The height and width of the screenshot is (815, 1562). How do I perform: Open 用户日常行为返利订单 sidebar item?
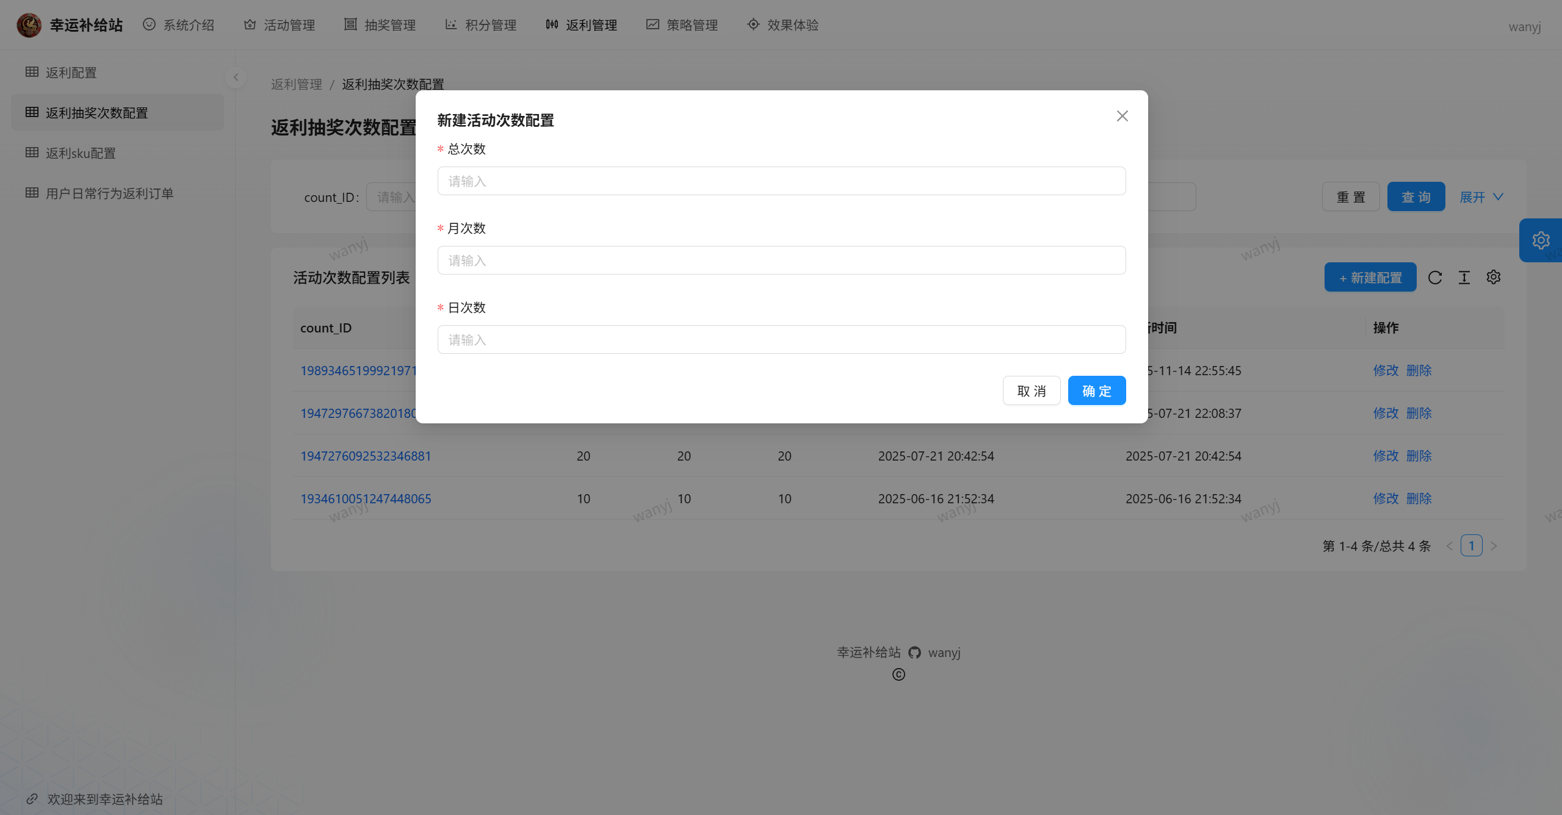(109, 193)
